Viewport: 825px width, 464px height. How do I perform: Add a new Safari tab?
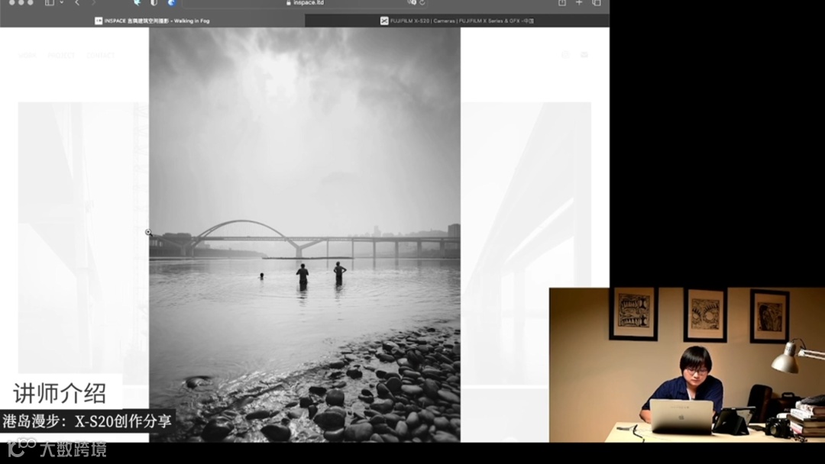(x=579, y=2)
